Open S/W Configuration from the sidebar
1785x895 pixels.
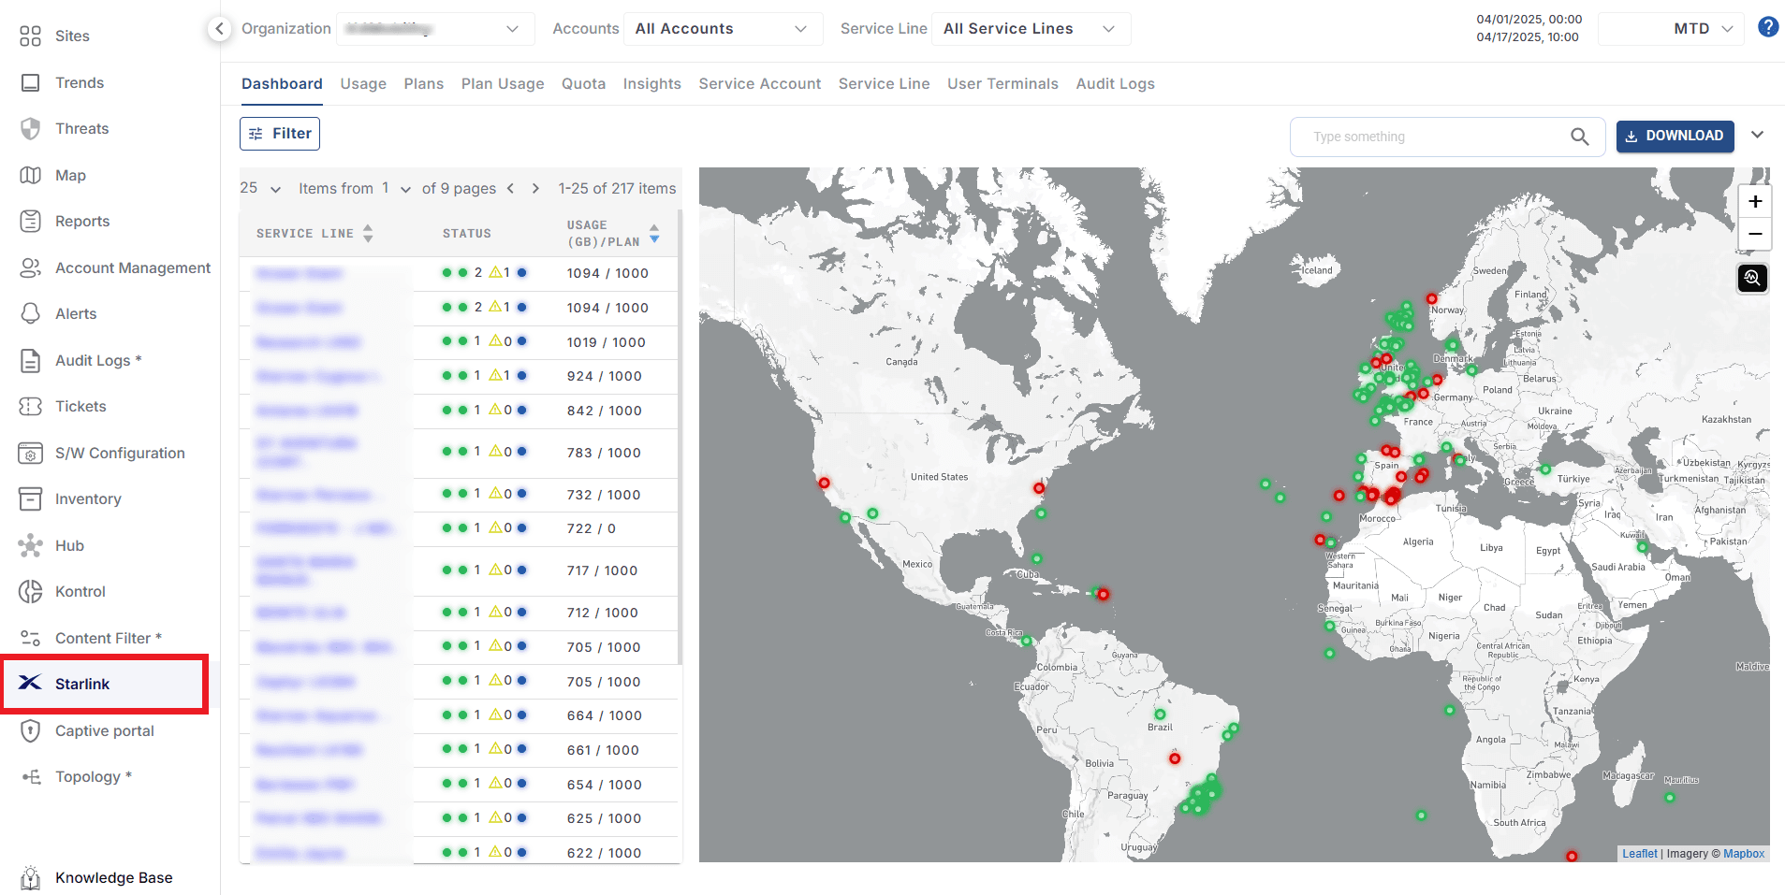(119, 453)
